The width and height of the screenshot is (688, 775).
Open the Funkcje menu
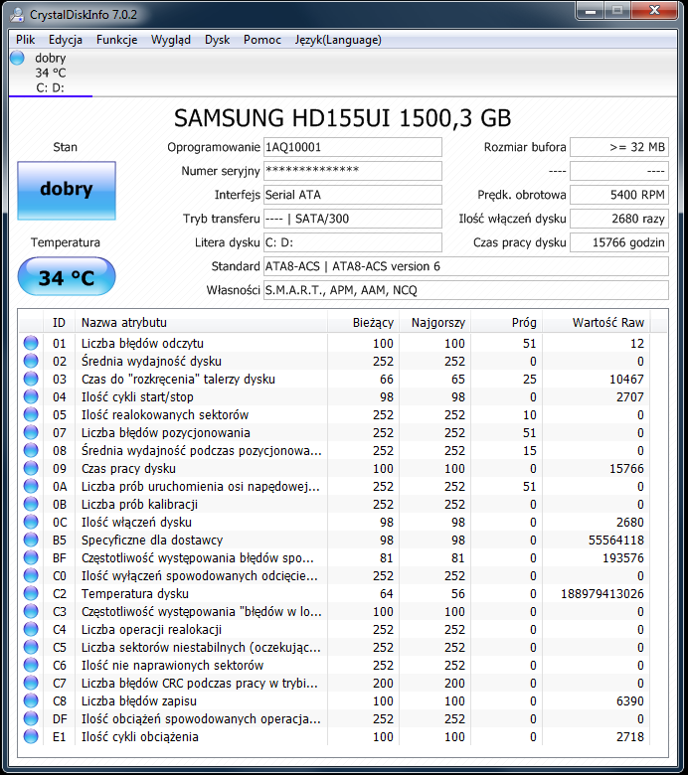tap(116, 40)
